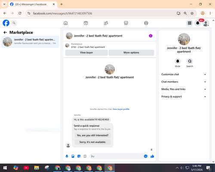This screenshot has height=172, width=215.
Task: Expand the Media, files and links section
Action: click(x=184, y=89)
